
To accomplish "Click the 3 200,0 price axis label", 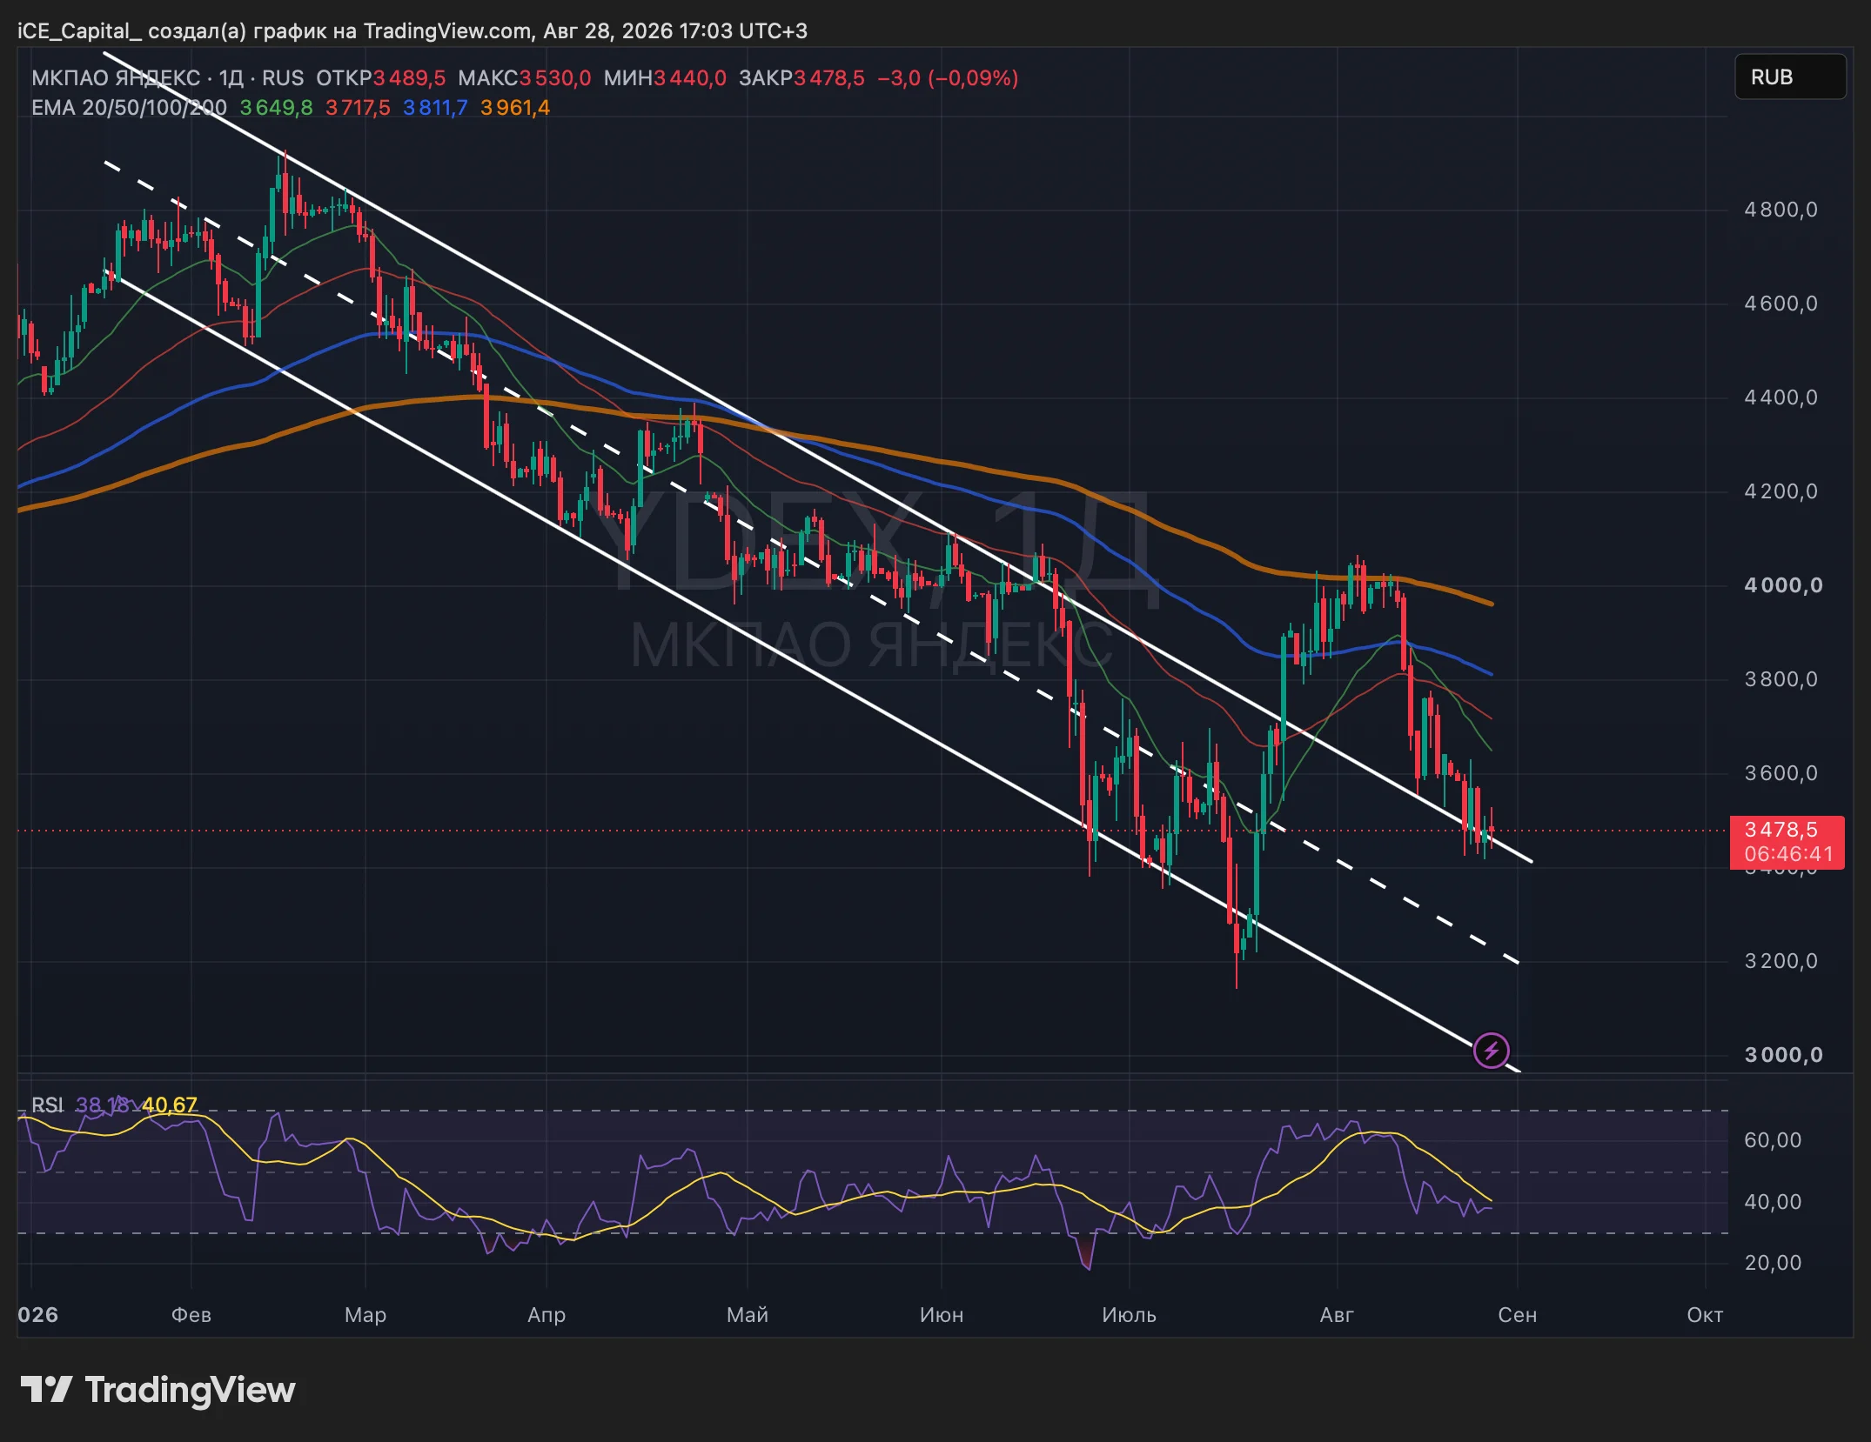I will coord(1780,961).
